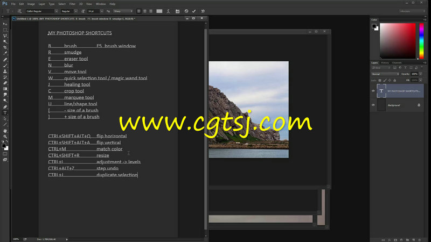Select the Pen tool

coord(5,106)
